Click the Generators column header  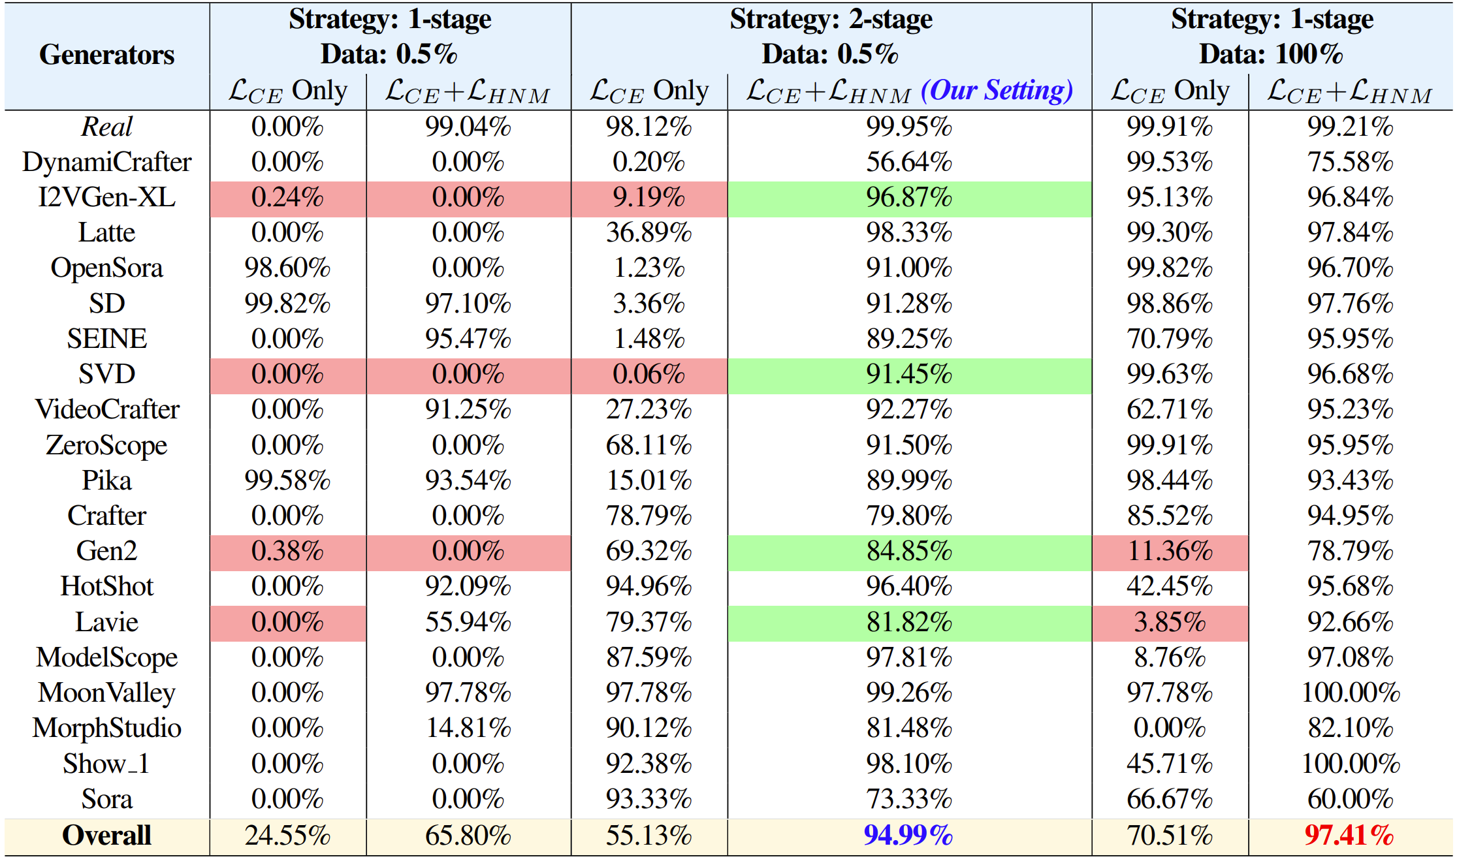pyautogui.click(x=106, y=55)
